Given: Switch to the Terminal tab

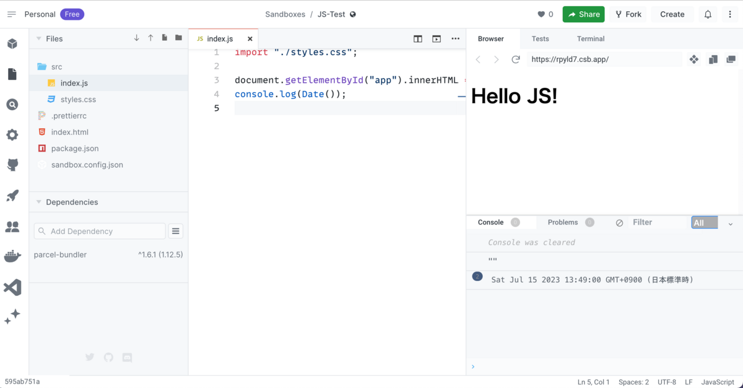Looking at the screenshot, I should click(590, 38).
